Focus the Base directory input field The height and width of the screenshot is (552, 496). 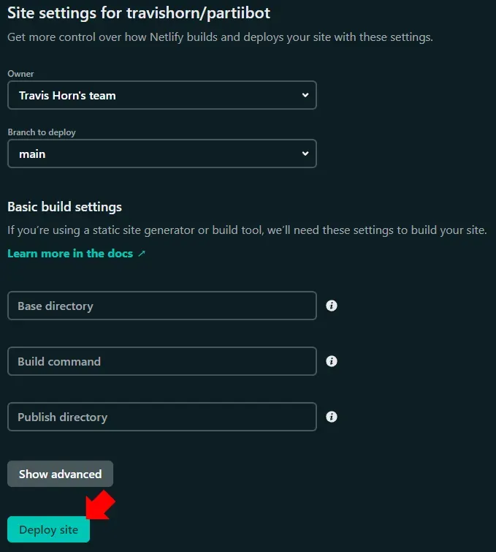pos(161,306)
